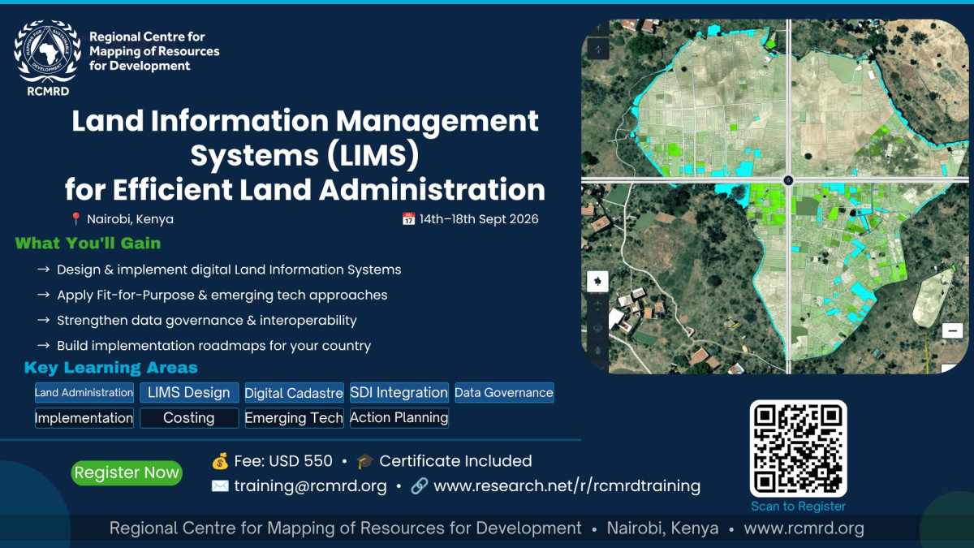The width and height of the screenshot is (974, 548).
Task: Click "Apply Fit-for-Purpose & emerging tech approaches"
Action: (222, 295)
